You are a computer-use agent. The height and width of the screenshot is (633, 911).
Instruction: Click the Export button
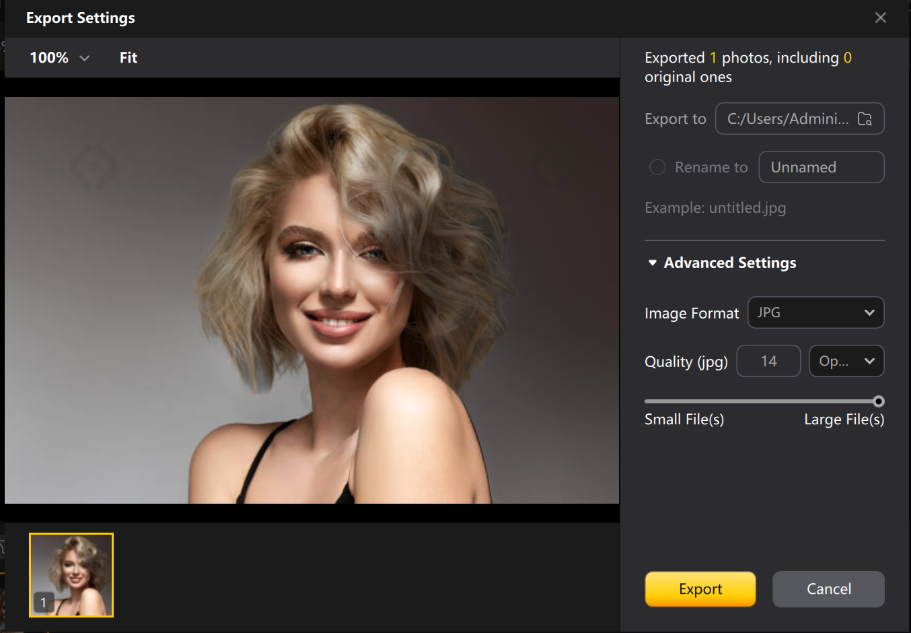coord(700,589)
